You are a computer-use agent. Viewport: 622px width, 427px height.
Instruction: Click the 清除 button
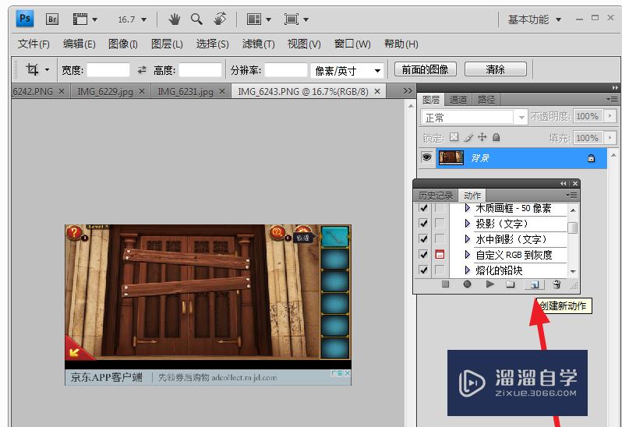pyautogui.click(x=496, y=69)
